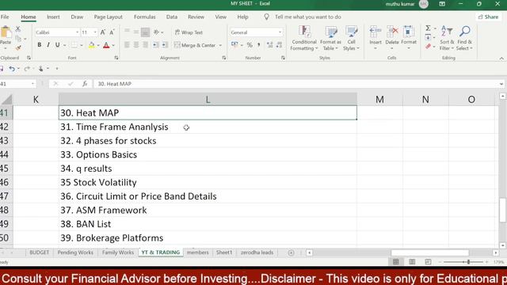The image size is (507, 285).
Task: Open the Calibri font name dropdown
Action: pyautogui.click(x=78, y=32)
